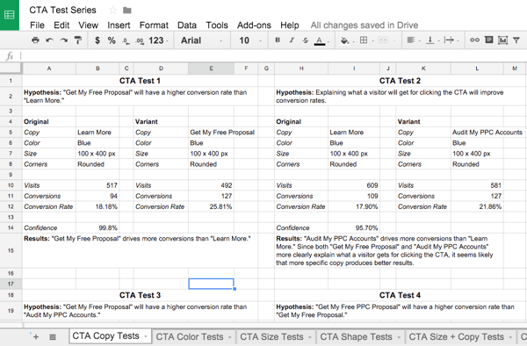Image resolution: width=527 pixels, height=346 pixels.
Task: Click the Undo arrow icon
Action: (49, 40)
